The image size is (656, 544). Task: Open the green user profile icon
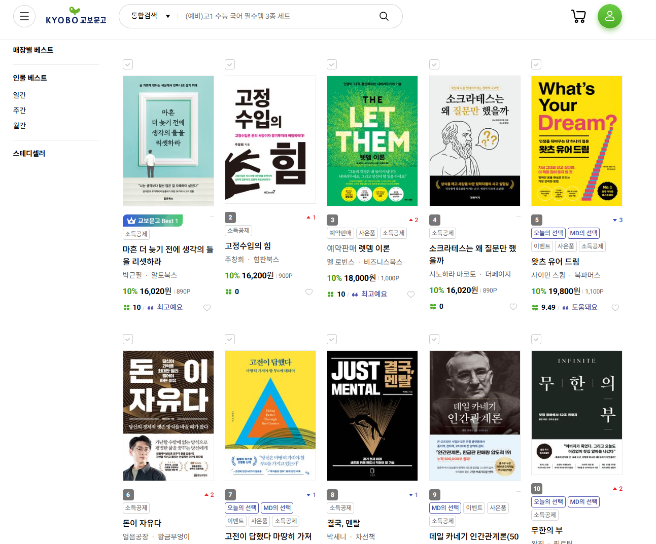click(x=610, y=16)
